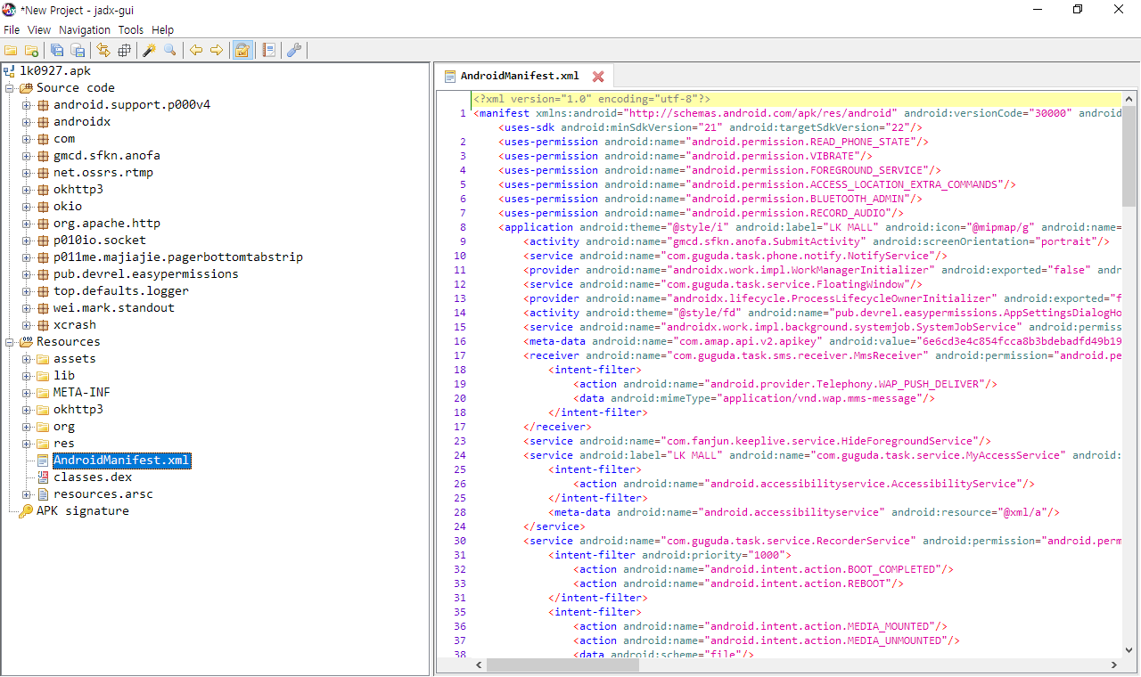Select top.defaults.logger package
The image size is (1141, 677).
point(121,291)
